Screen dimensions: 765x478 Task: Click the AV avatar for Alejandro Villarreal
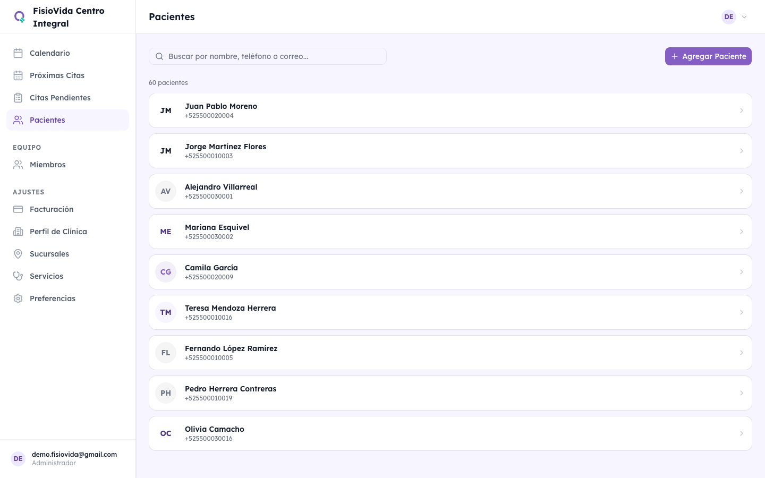(x=166, y=191)
